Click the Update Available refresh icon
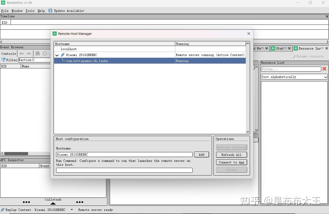329x214 pixels. pyautogui.click(x=50, y=11)
